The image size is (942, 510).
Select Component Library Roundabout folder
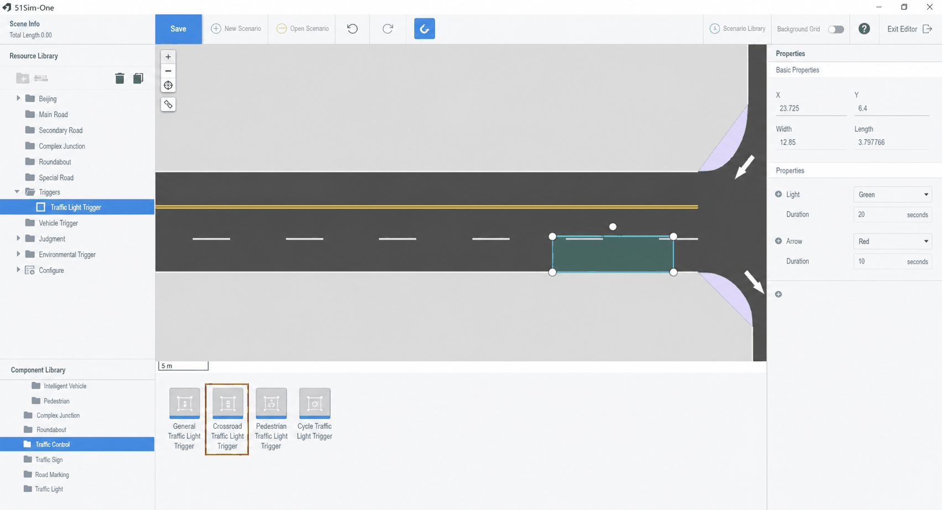(x=51, y=429)
